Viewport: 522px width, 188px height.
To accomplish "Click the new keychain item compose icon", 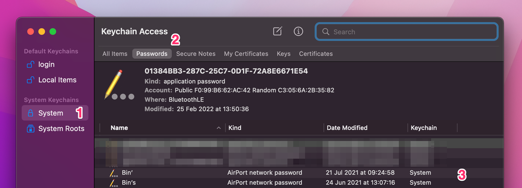I will 277,32.
